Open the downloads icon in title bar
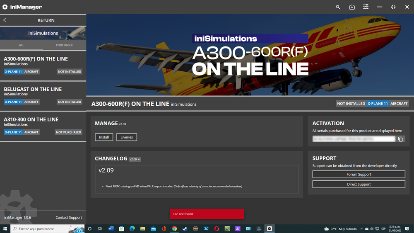The image size is (414, 233). pos(352,7)
